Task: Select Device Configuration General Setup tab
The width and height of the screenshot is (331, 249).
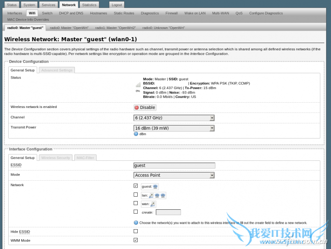Action: [x=23, y=70]
